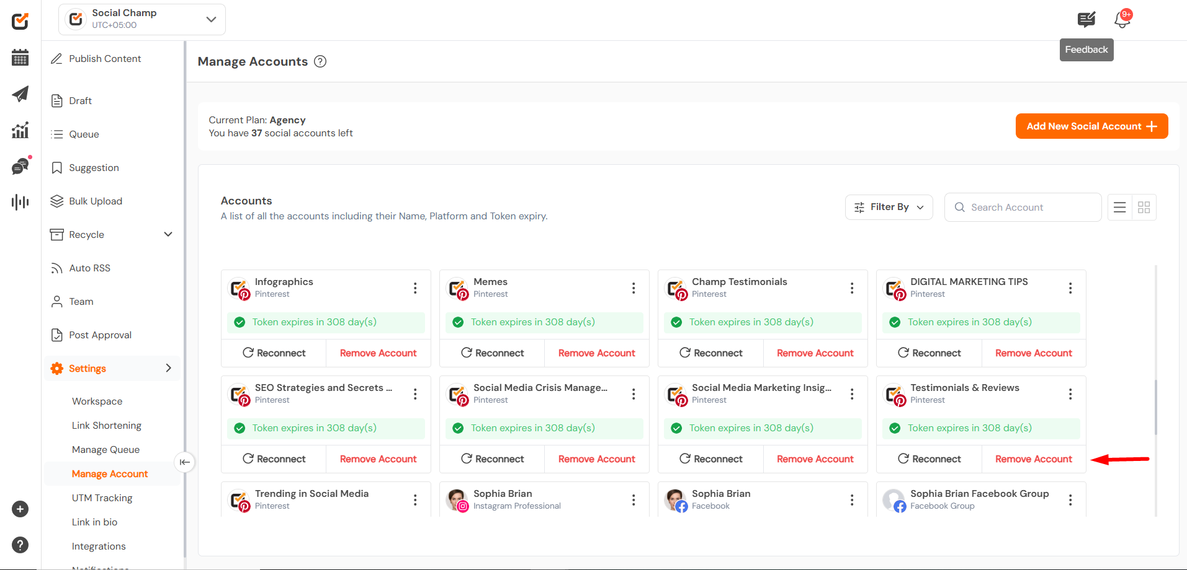
Task: Click the round plus icon in left rail
Action: pyautogui.click(x=20, y=509)
